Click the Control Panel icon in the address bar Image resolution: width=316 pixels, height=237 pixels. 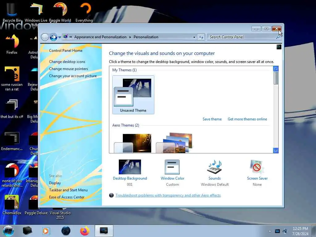pos(65,37)
